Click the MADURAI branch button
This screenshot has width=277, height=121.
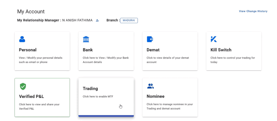click(x=129, y=20)
